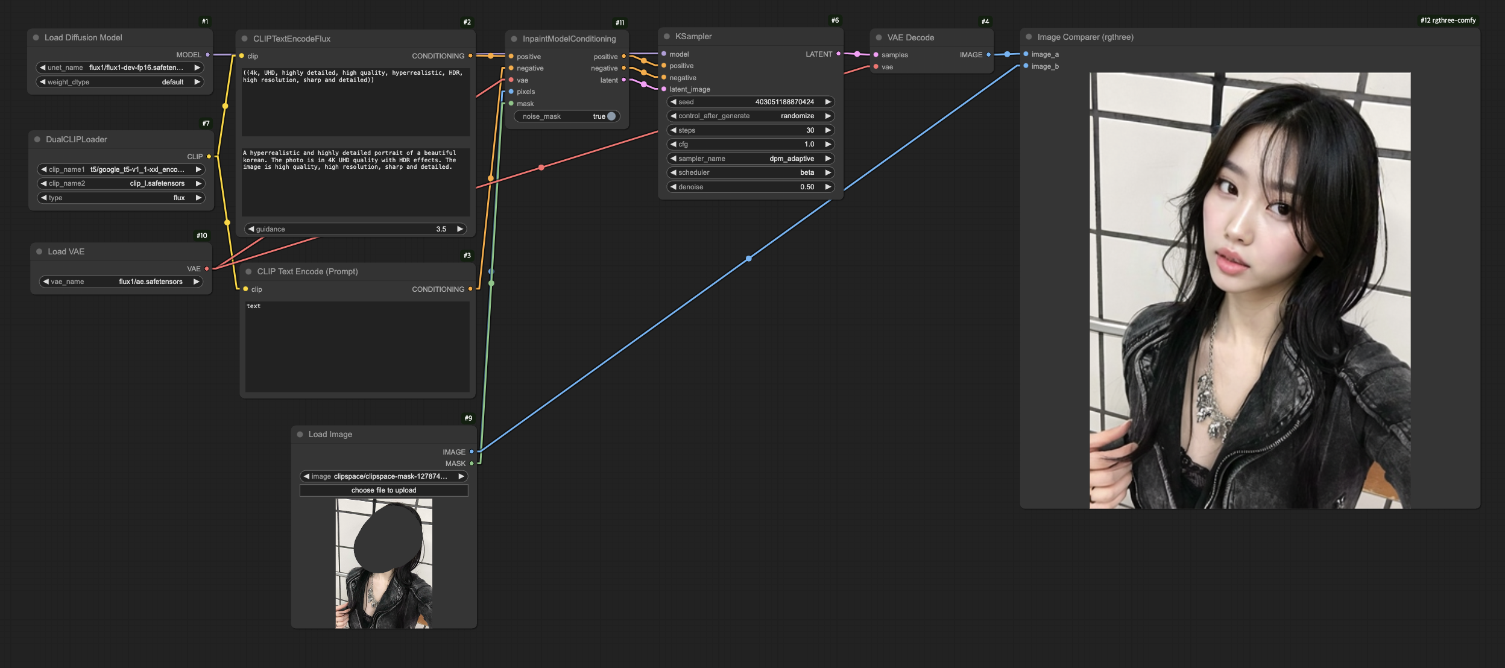Open the weight_dtype dropdown
The image size is (1505, 668).
coord(120,82)
